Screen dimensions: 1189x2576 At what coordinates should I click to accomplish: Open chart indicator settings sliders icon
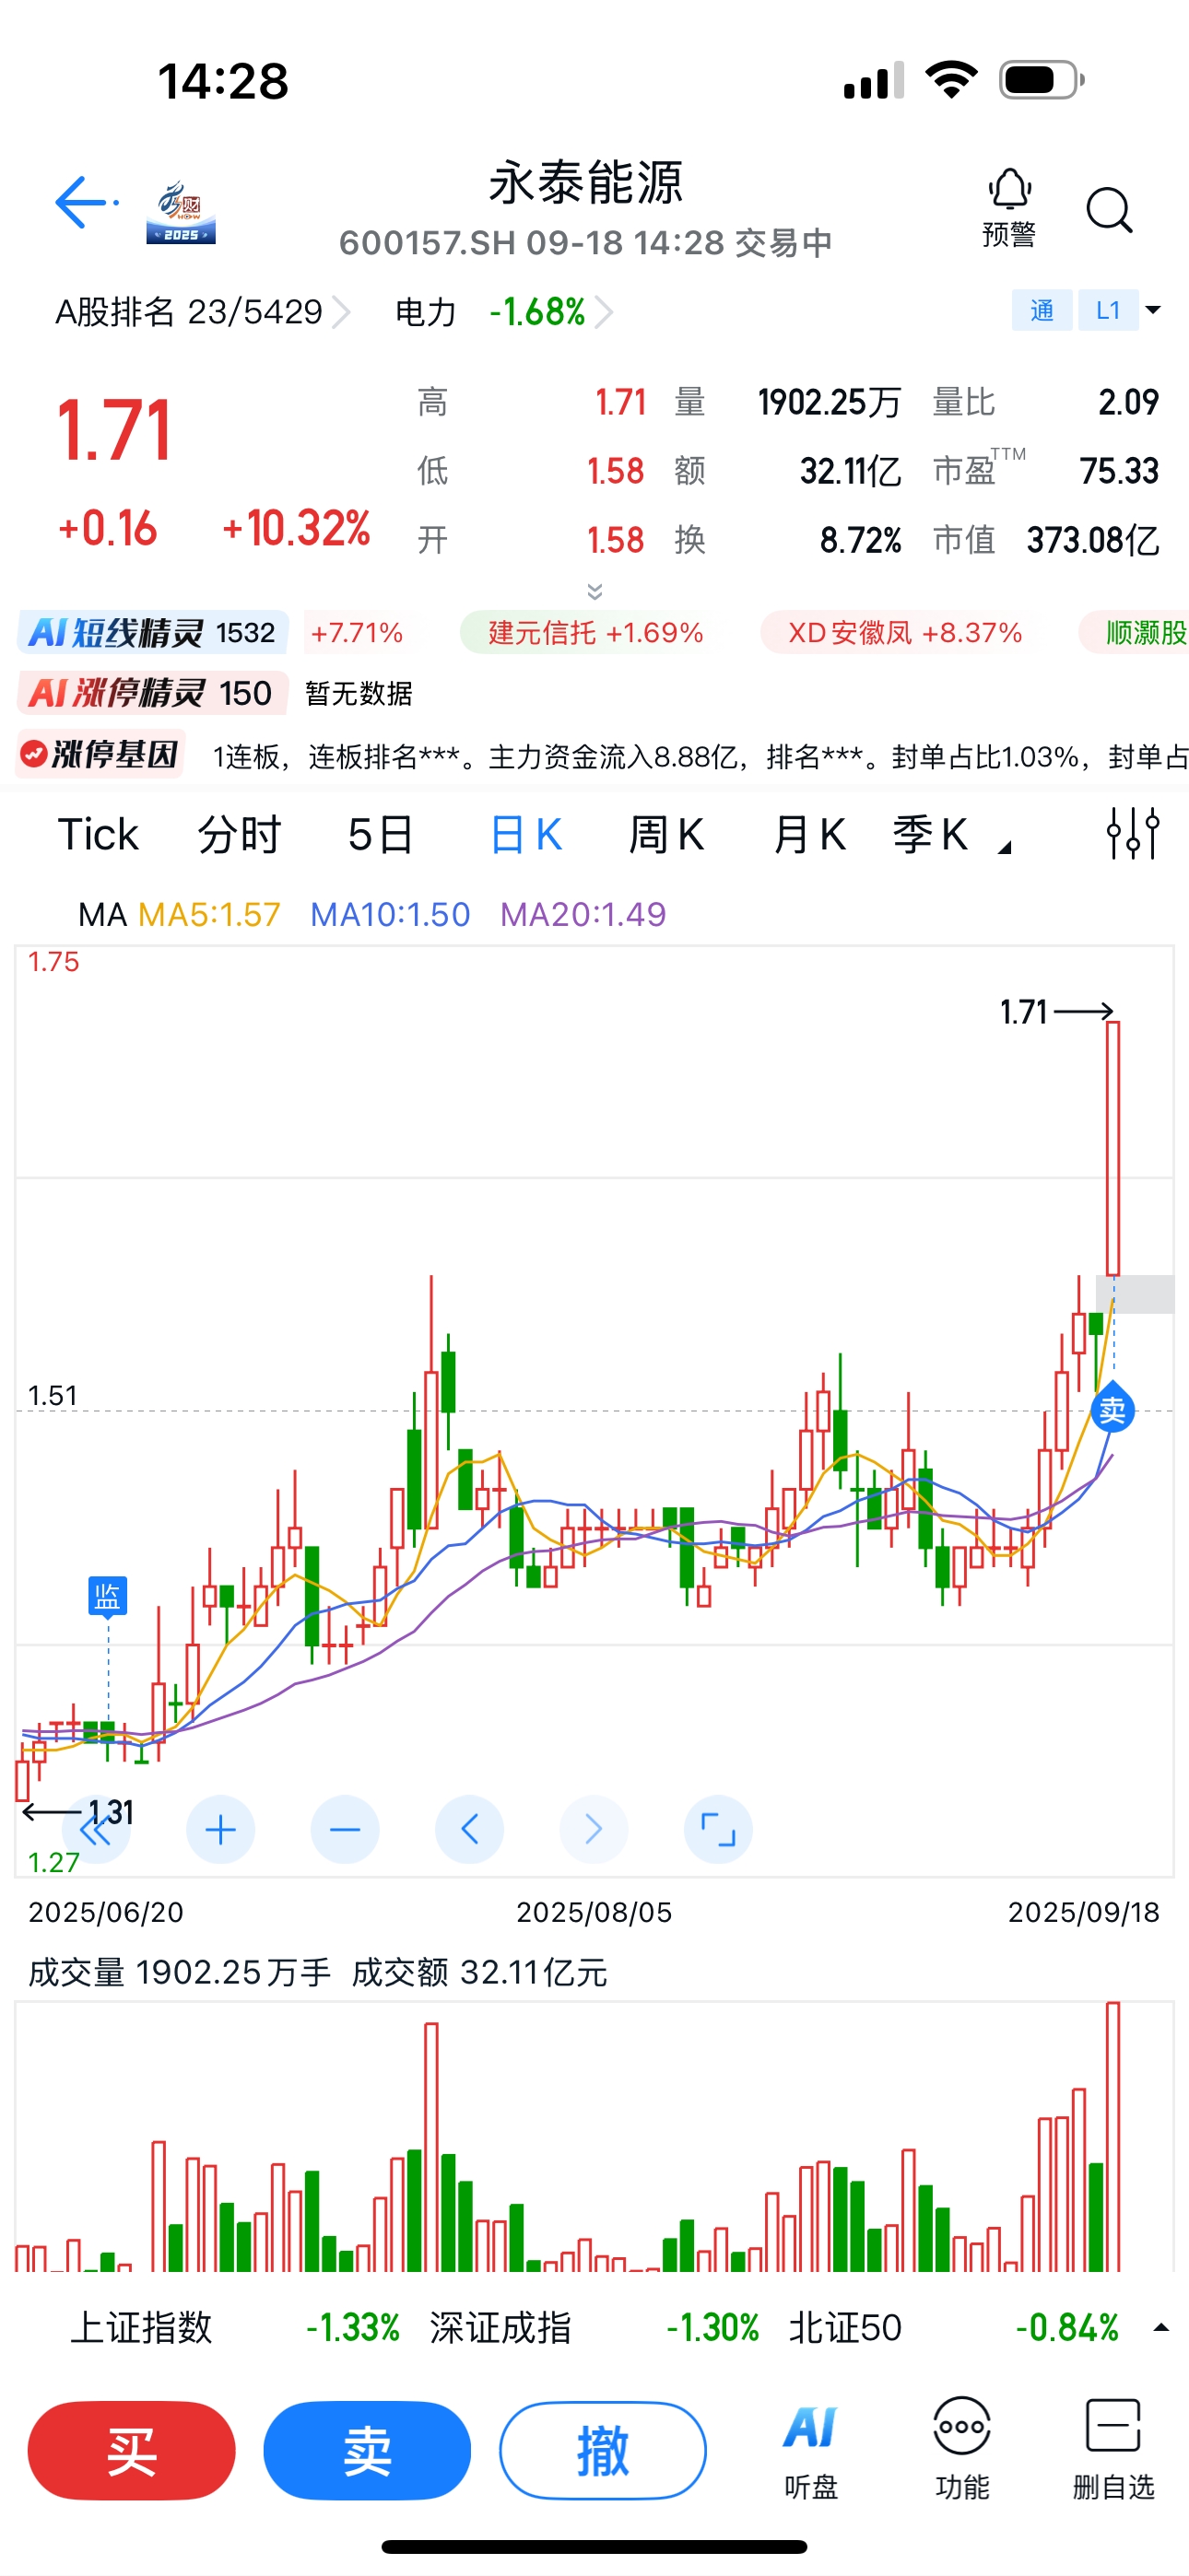pyautogui.click(x=1133, y=834)
